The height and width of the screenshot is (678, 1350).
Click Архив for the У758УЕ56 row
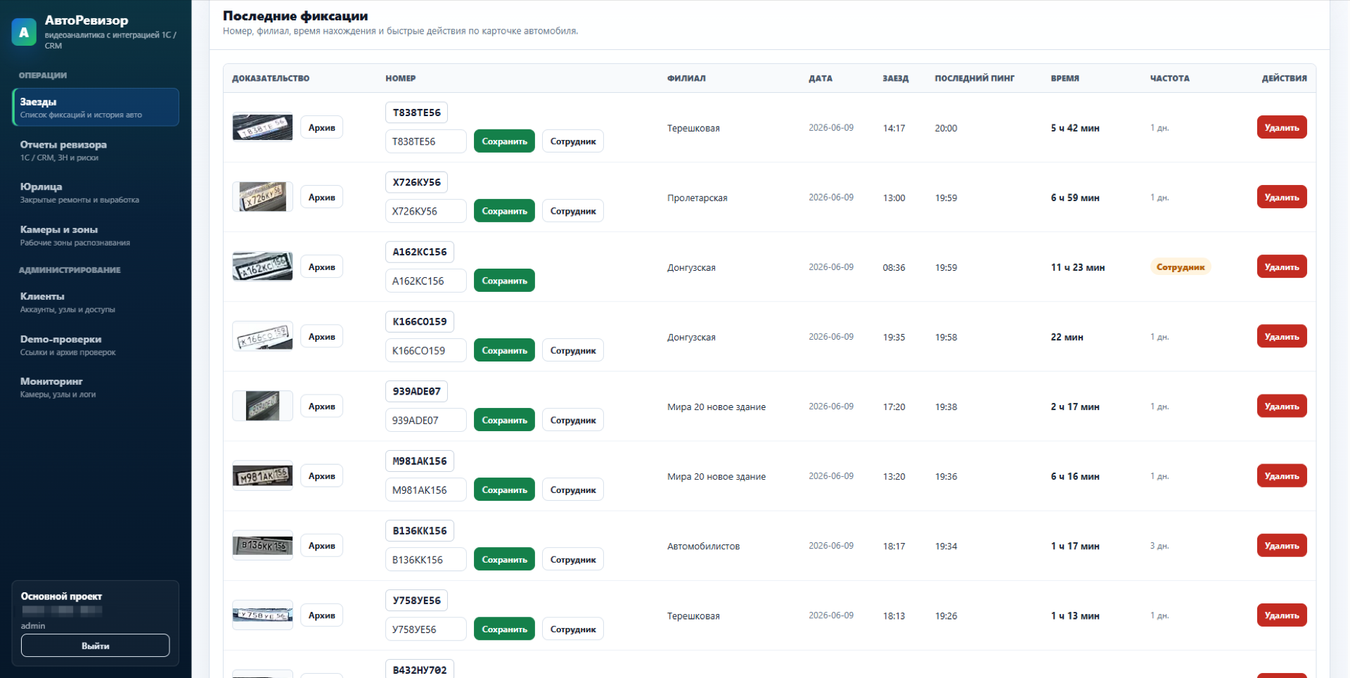point(321,615)
